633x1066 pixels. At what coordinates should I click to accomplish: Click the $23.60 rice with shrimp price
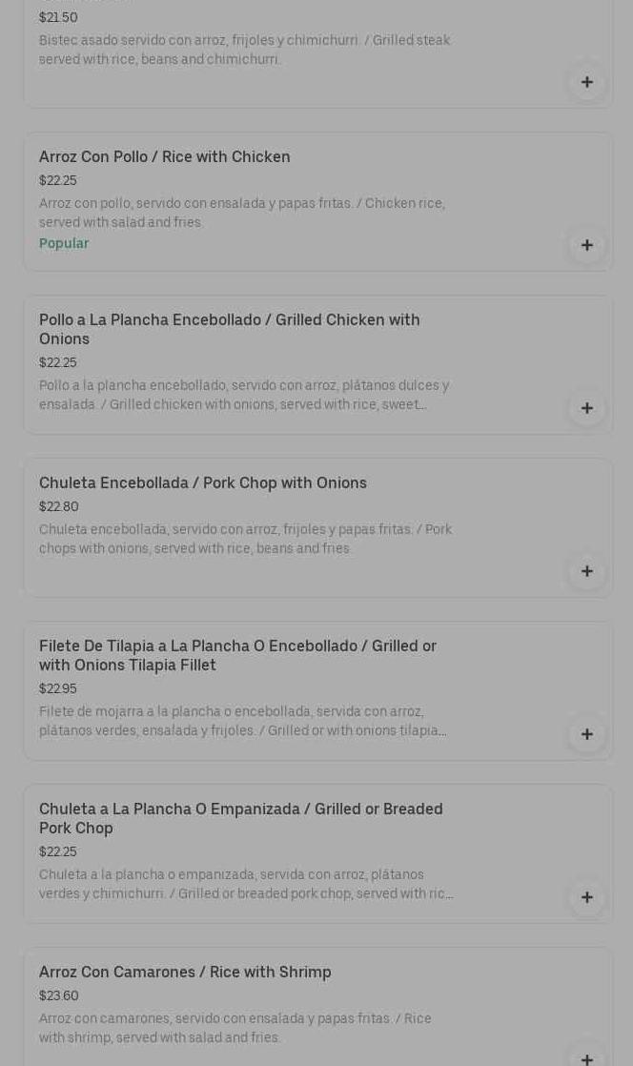59,996
